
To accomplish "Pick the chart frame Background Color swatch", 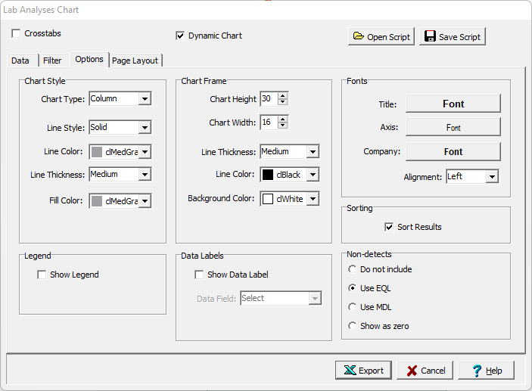I will tap(268, 199).
